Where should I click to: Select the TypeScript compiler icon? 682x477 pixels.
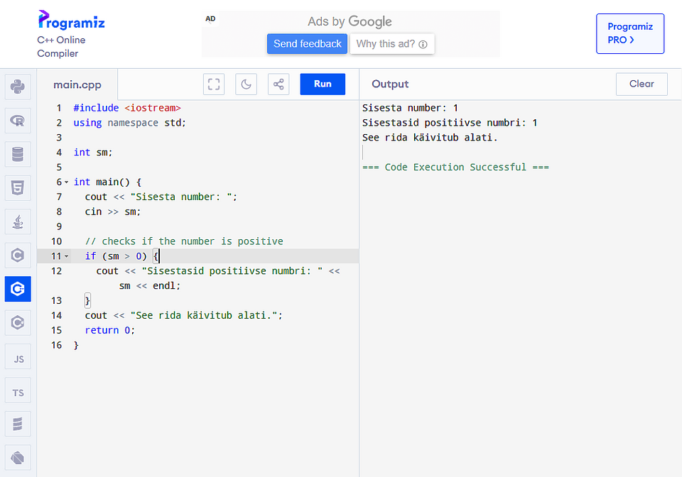17,390
